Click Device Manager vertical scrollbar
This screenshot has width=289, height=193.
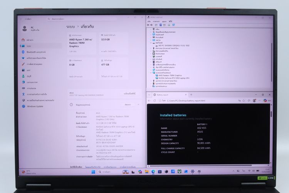(x=272, y=63)
